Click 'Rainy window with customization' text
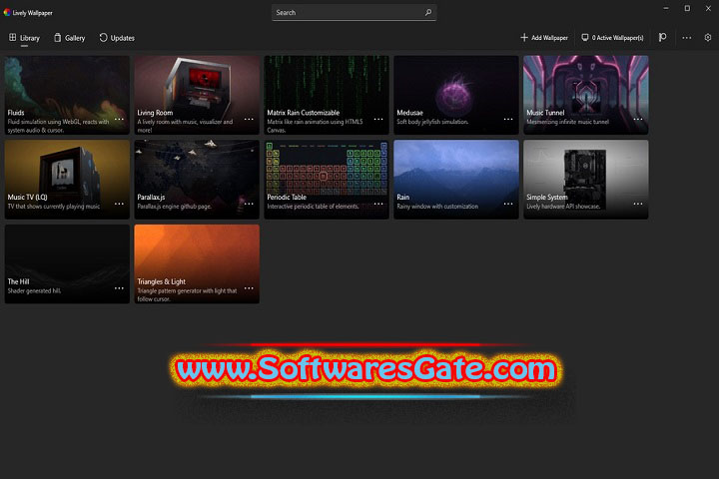Image resolution: width=719 pixels, height=479 pixels. [437, 207]
